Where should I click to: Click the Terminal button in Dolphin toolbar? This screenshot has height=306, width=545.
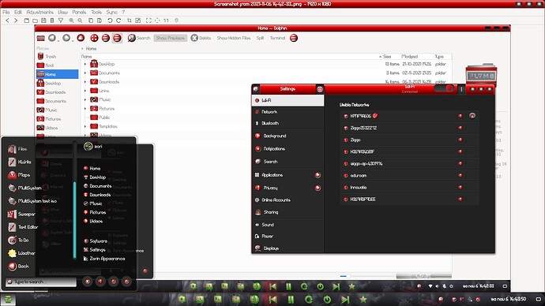point(277,38)
